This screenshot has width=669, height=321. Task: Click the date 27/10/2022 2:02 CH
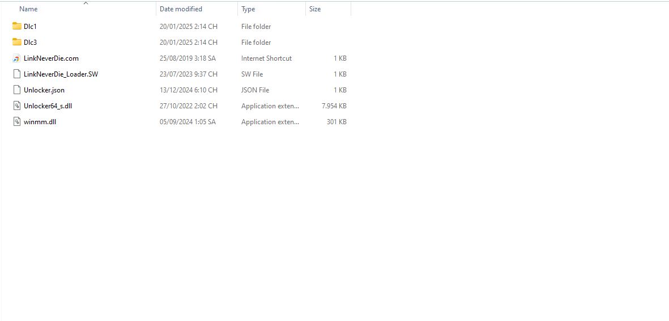coord(189,106)
